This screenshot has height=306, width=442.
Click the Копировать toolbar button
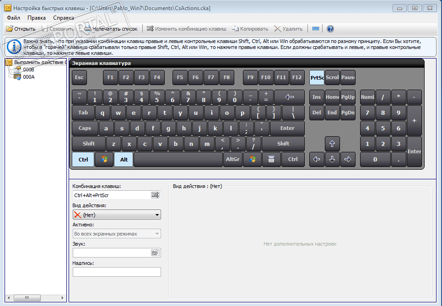tap(250, 29)
